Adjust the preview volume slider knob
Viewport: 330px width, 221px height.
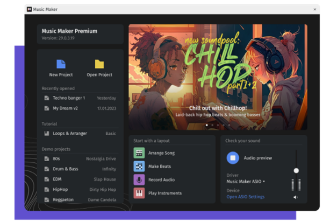(296, 170)
